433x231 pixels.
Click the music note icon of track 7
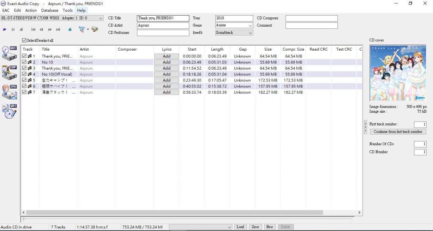click(x=30, y=92)
